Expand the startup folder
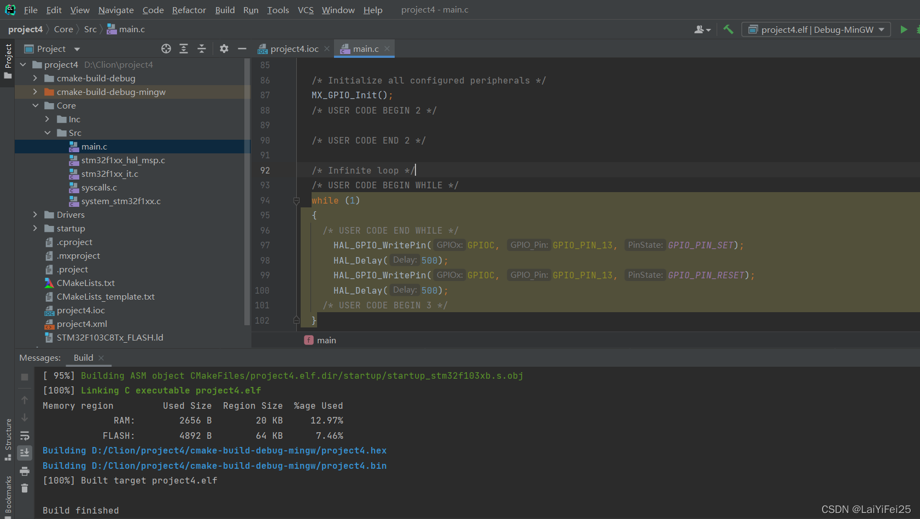Image resolution: width=920 pixels, height=519 pixels. coord(35,229)
